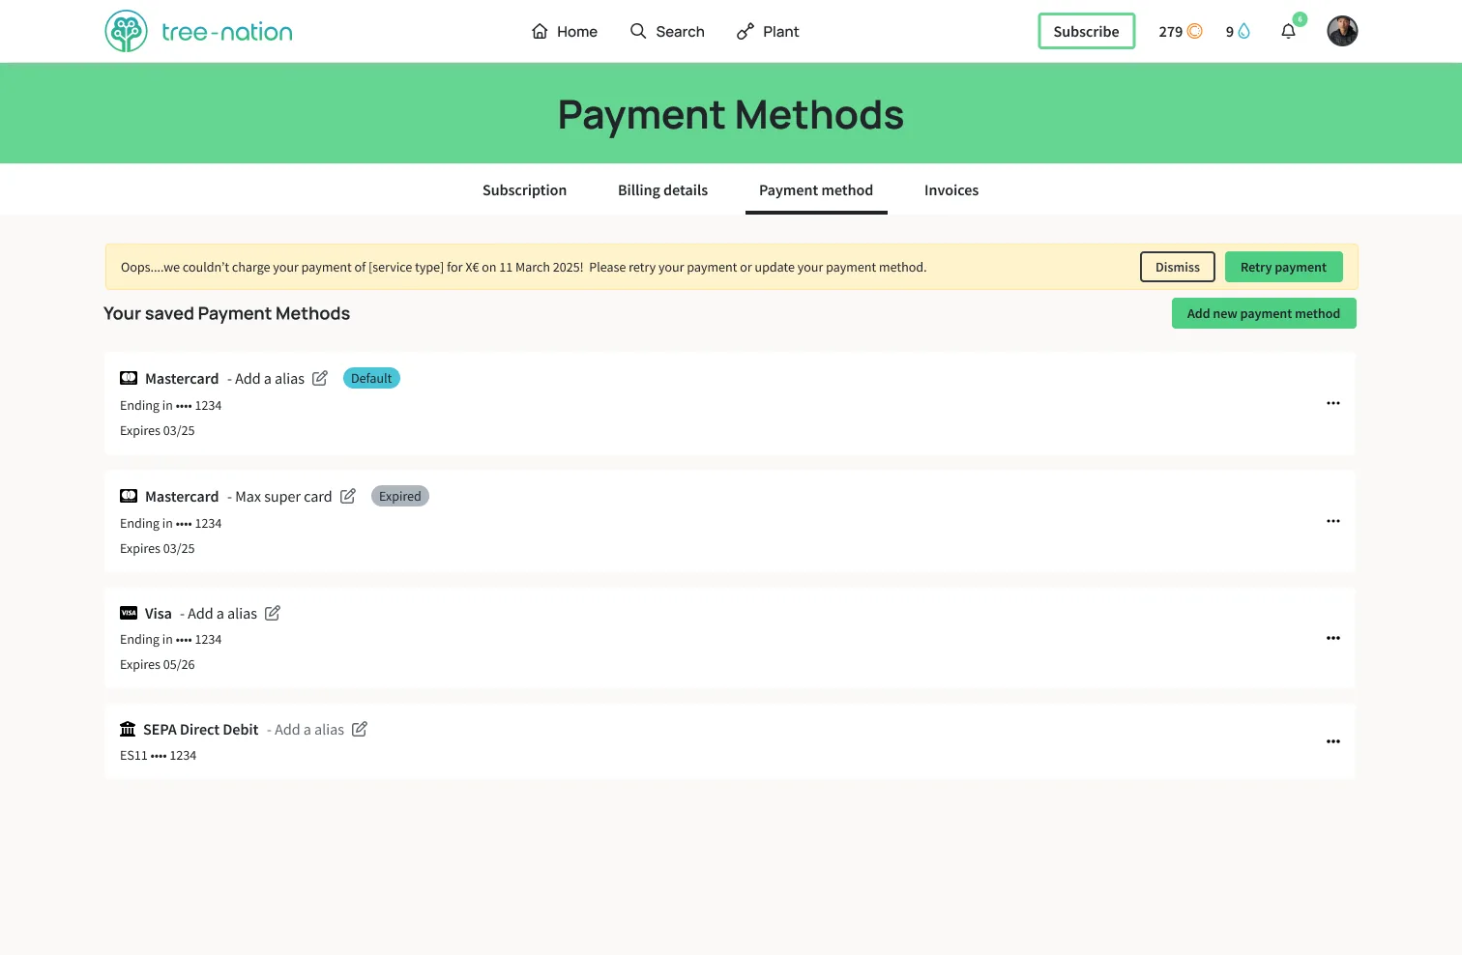Click 'Add a alias' on default Mastercard

[270, 379]
